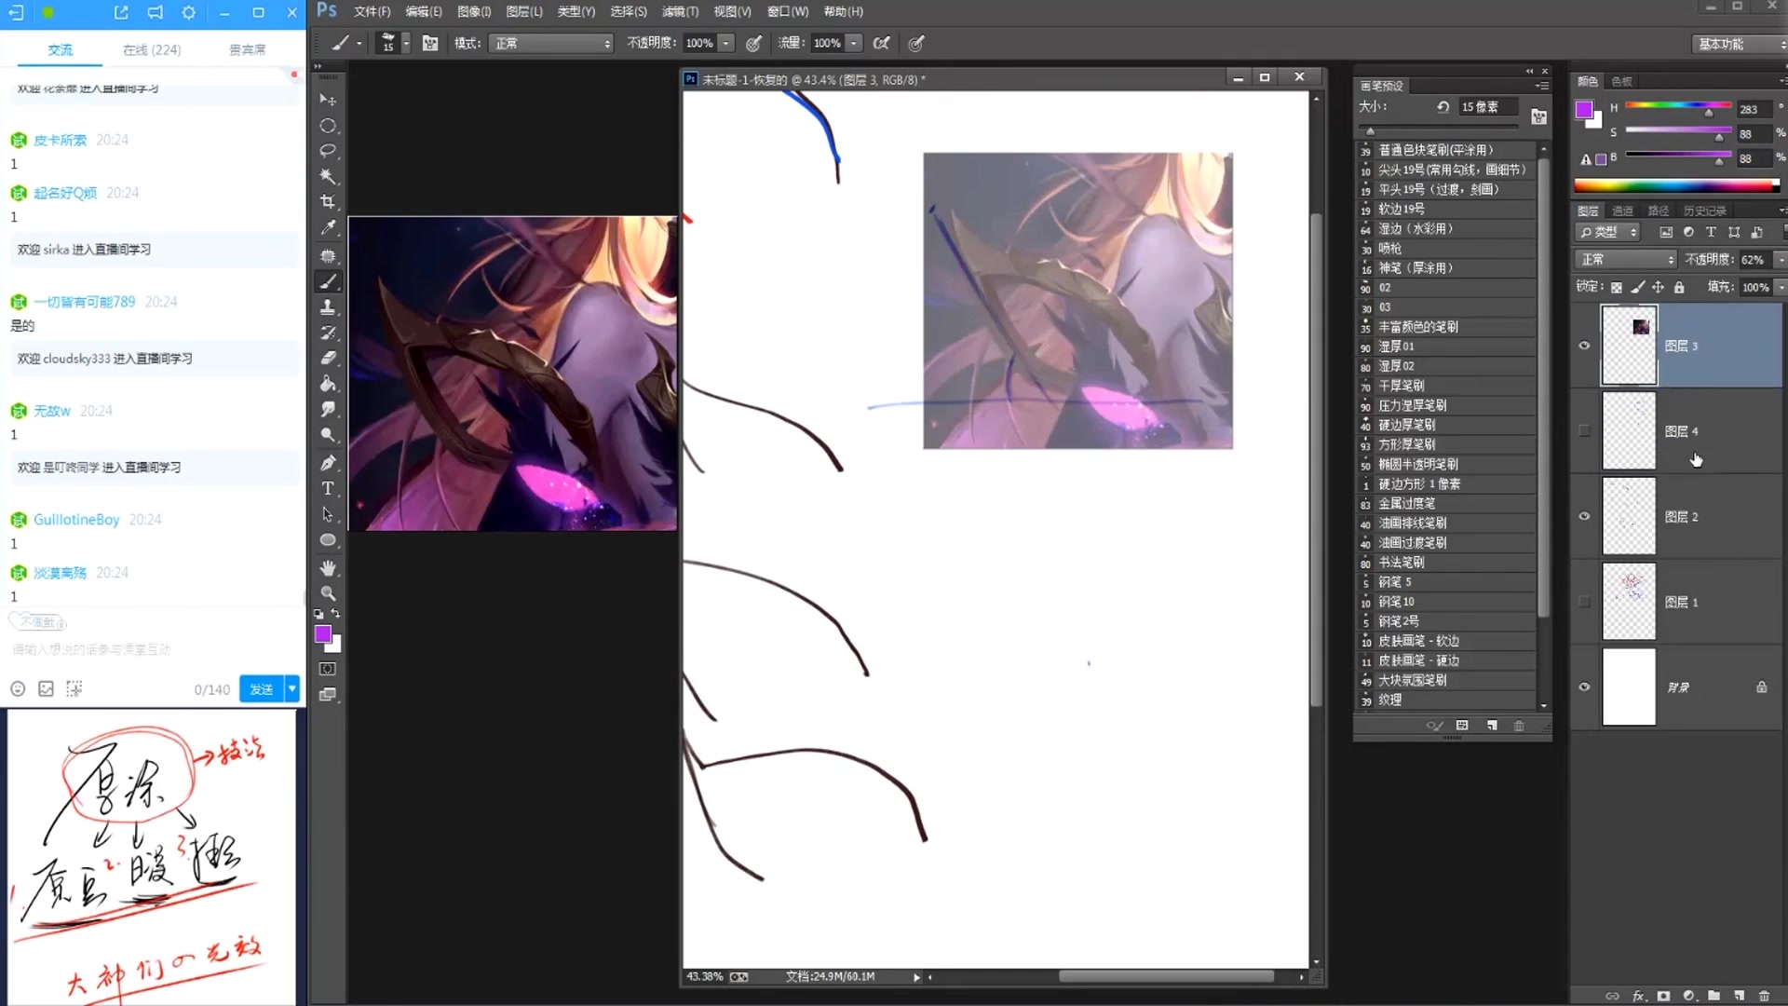Image resolution: width=1788 pixels, height=1006 pixels.
Task: Select the Zoom tool
Action: (x=328, y=593)
